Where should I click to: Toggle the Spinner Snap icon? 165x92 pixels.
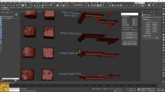tap(69, 5)
